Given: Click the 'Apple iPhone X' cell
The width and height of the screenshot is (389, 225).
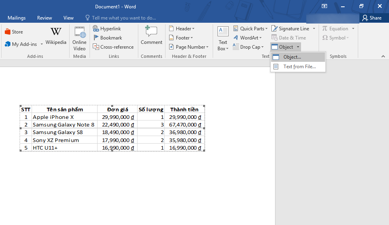Looking at the screenshot, I should (64, 117).
